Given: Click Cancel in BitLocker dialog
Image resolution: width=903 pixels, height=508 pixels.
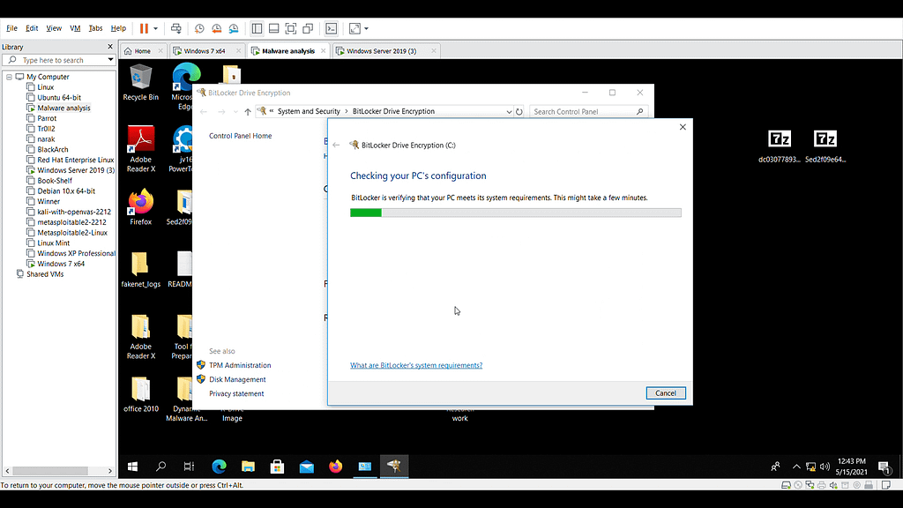Looking at the screenshot, I should 666,392.
